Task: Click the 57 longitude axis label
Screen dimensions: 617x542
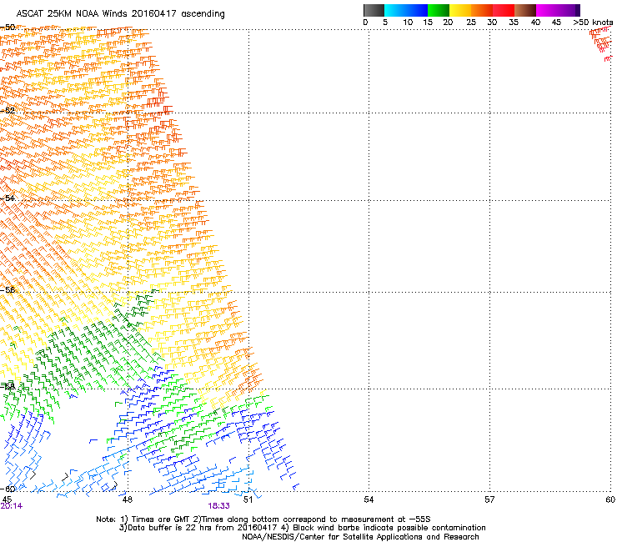Action: 489,499
